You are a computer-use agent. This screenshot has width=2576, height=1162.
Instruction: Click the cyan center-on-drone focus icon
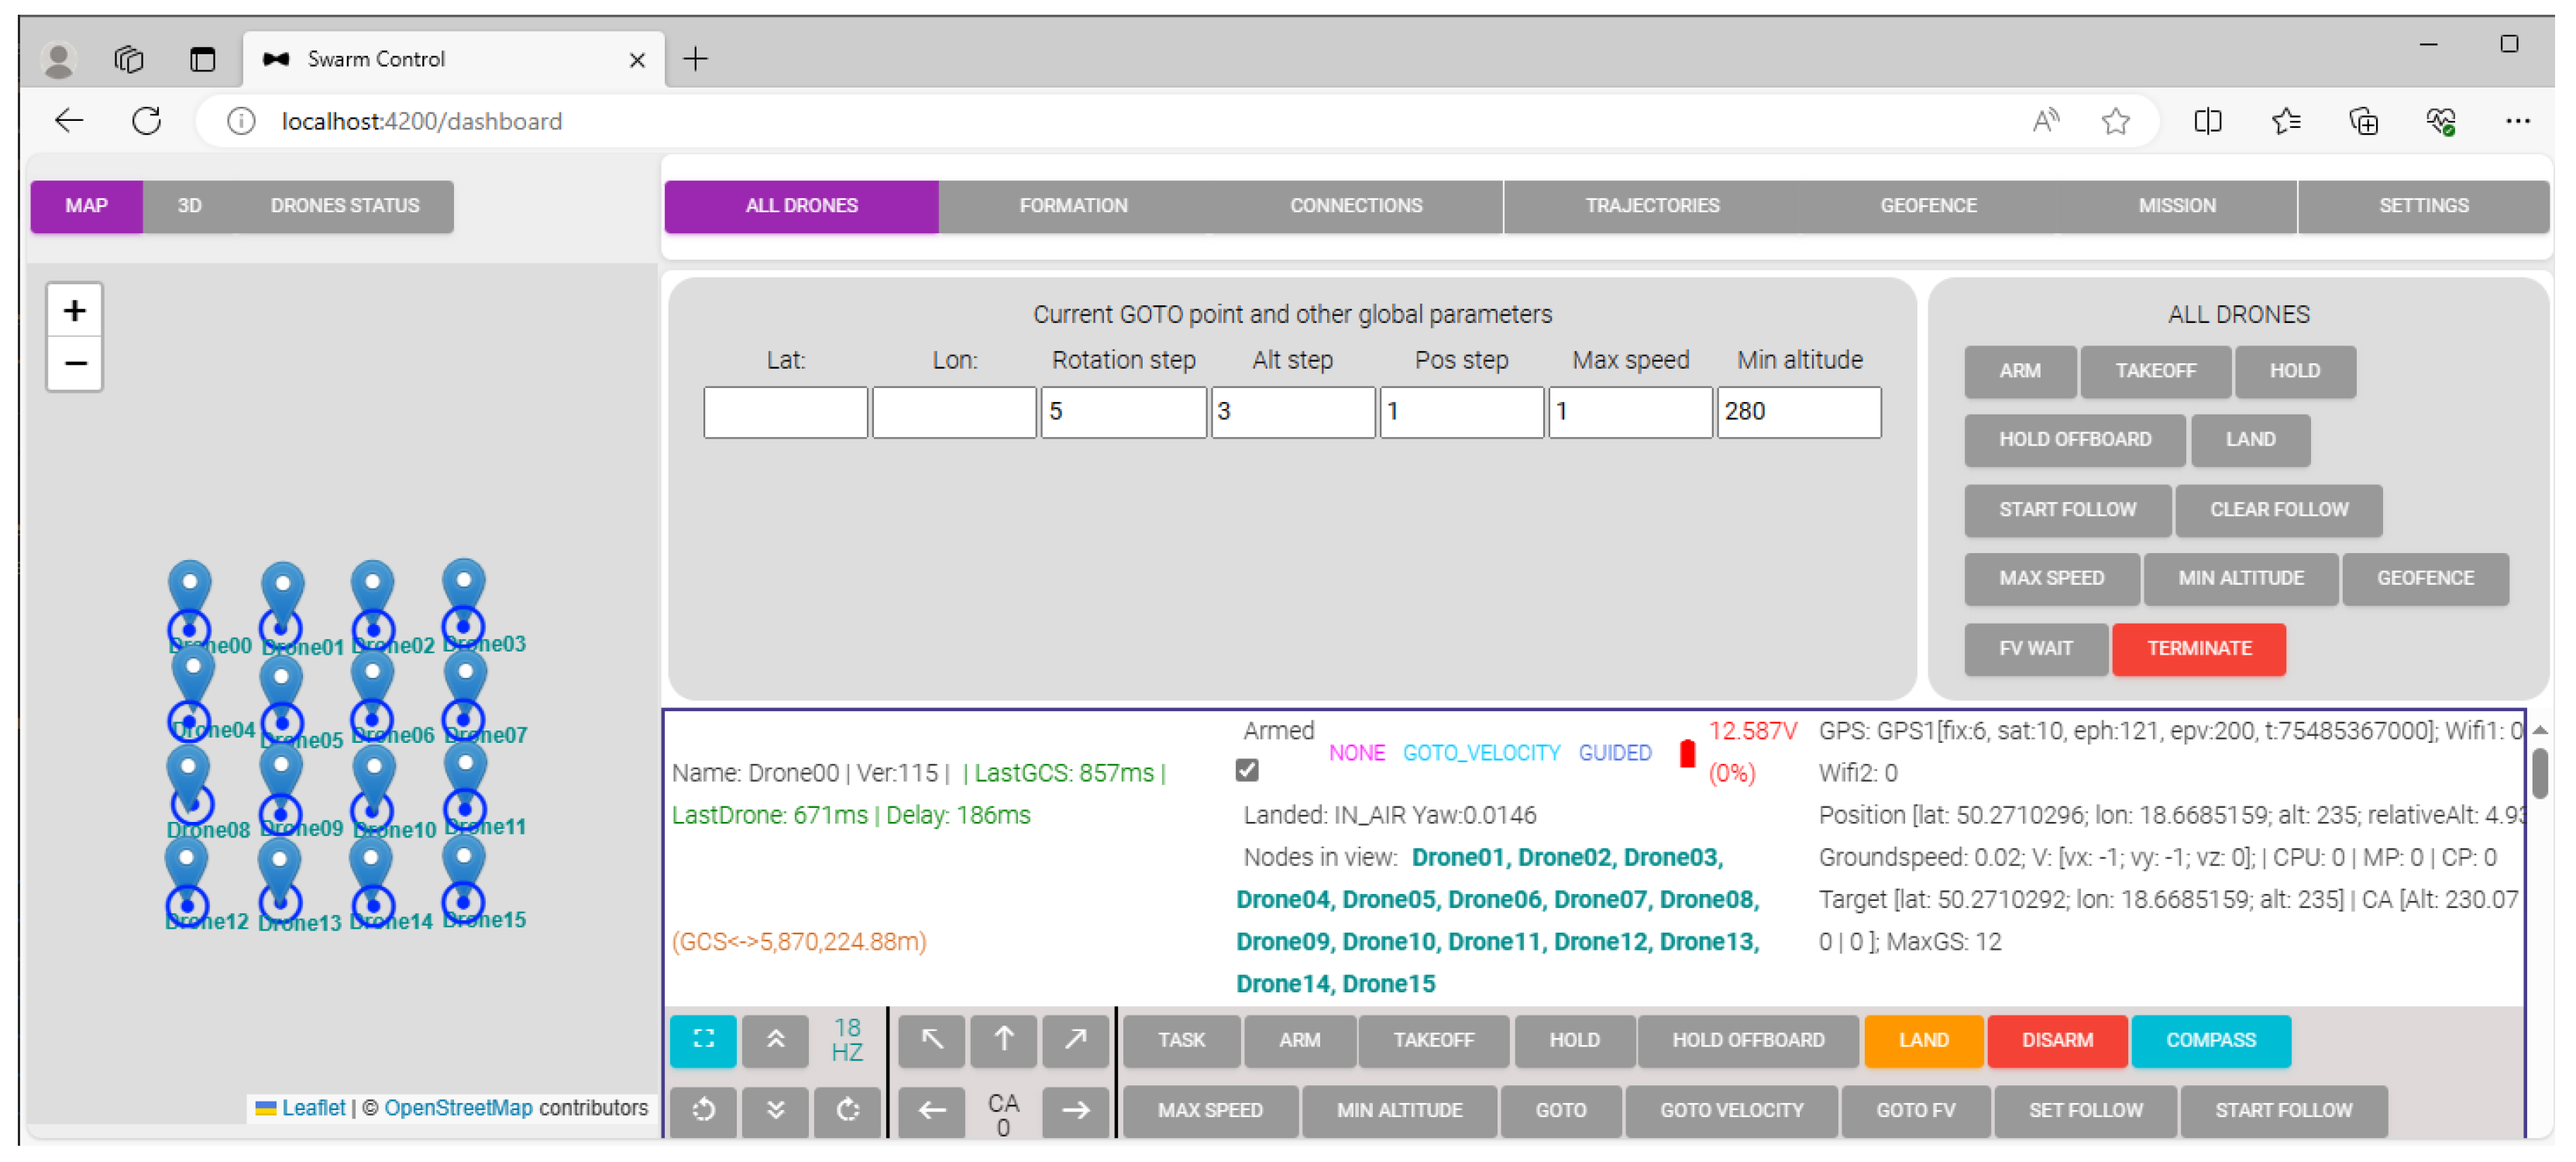point(703,1040)
